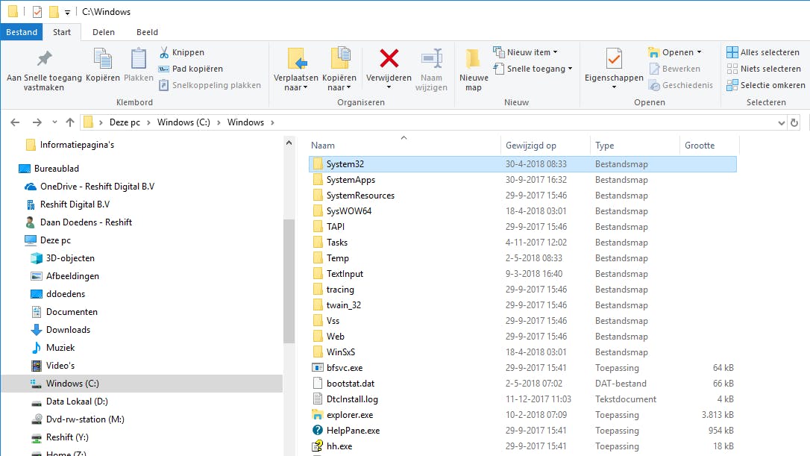Click the Plakken clipboard icon
The height and width of the screenshot is (456, 810).
pos(139,58)
